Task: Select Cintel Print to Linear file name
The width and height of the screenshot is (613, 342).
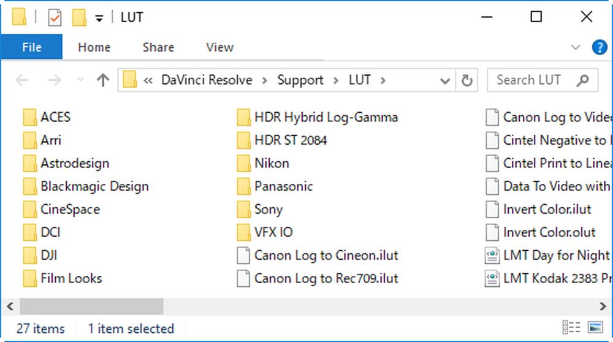Action: (557, 164)
